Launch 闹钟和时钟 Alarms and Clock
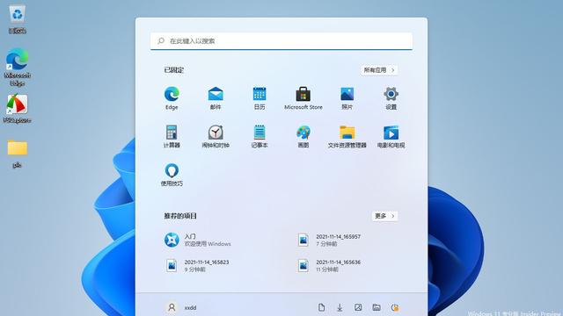563x316 pixels. coord(216,136)
